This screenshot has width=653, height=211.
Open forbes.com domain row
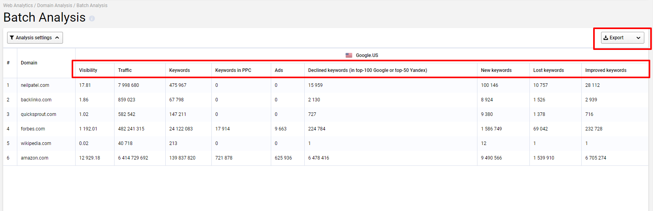pyautogui.click(x=33, y=129)
